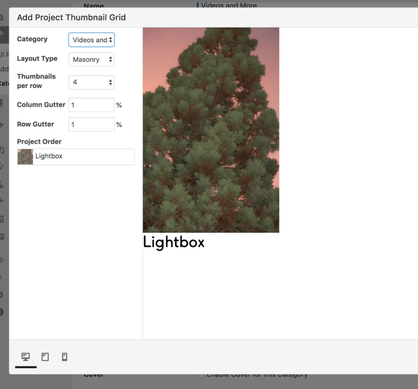418x389 pixels.
Task: Switch to mobile phone preview mode
Action: [64, 357]
